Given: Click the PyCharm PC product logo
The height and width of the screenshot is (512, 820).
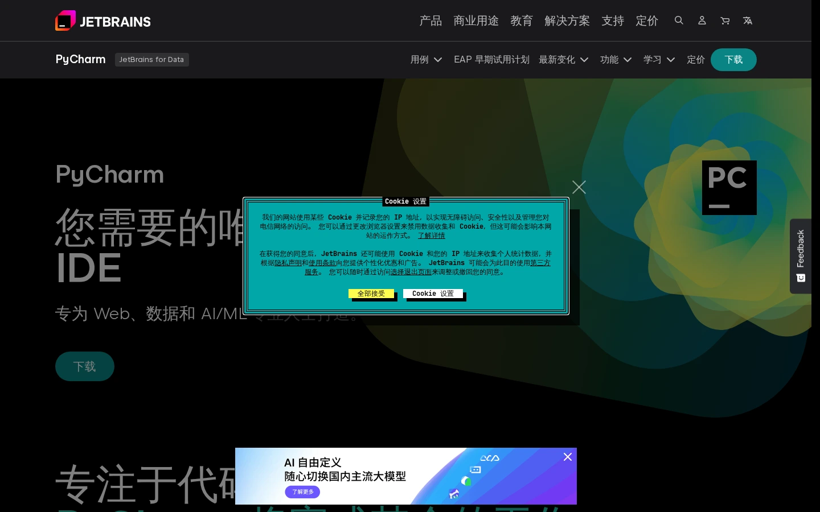Looking at the screenshot, I should point(729,188).
